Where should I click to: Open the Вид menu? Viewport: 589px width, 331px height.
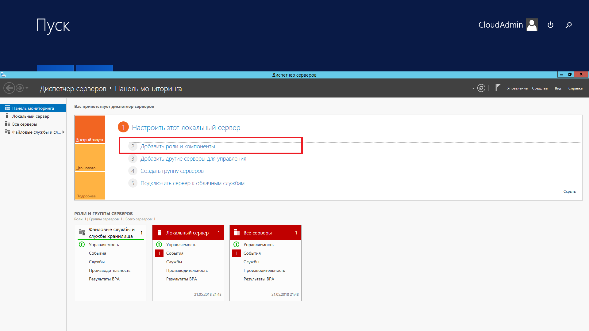click(558, 88)
